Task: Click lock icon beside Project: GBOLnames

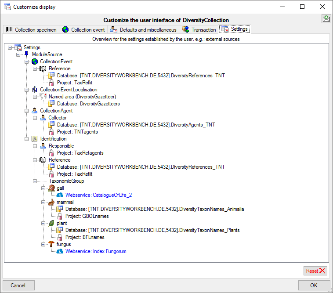Action: tap(60, 216)
